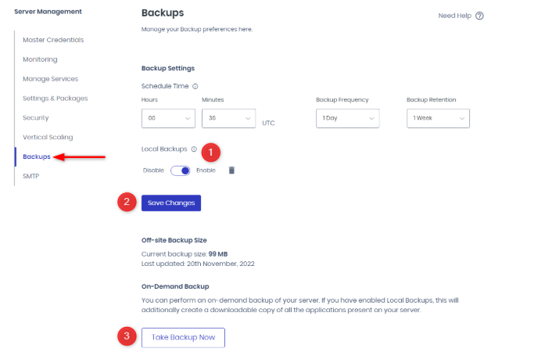Expand the Backup Frequency dropdown

pyautogui.click(x=347, y=118)
